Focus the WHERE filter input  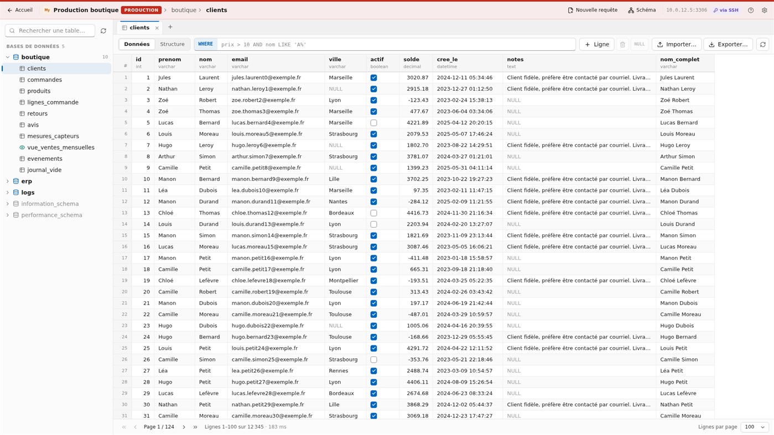point(396,44)
